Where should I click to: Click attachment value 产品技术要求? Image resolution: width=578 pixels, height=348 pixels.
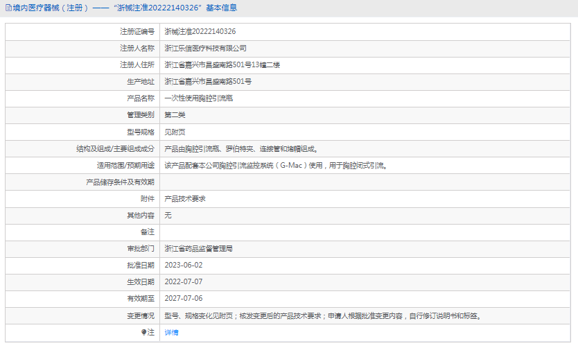(185, 199)
